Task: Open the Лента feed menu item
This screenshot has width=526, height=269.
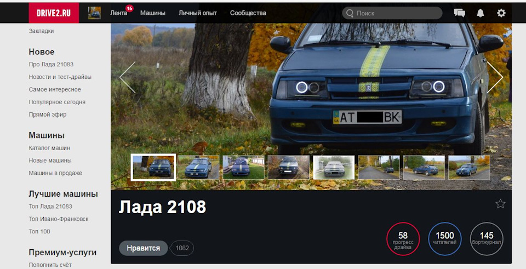Action: pyautogui.click(x=118, y=13)
